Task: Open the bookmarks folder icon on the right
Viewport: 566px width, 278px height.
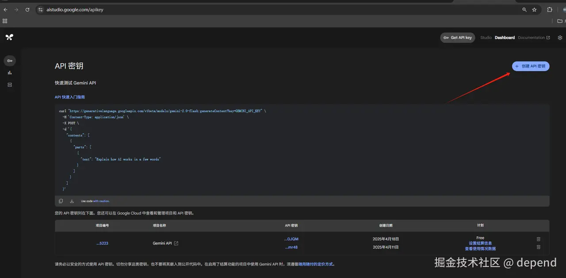Action: click(560, 21)
